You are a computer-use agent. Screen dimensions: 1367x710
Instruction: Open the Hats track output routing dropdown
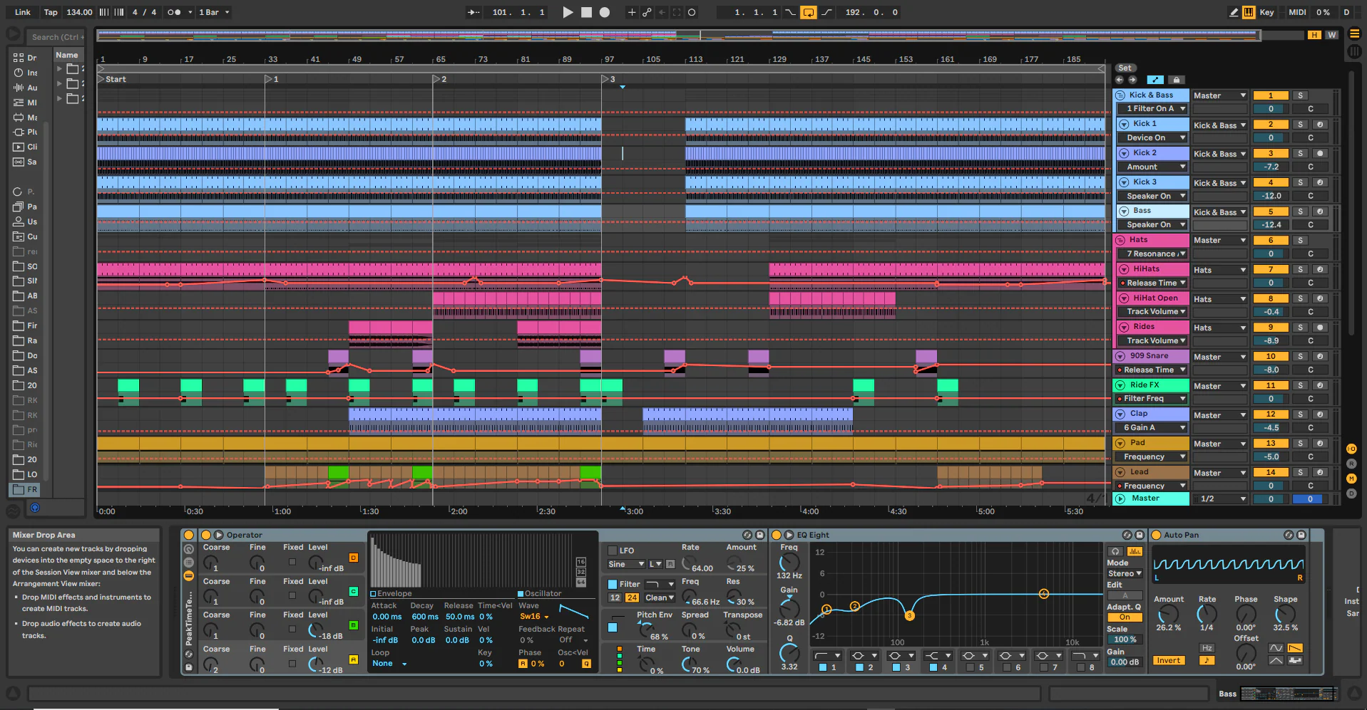coord(1219,240)
